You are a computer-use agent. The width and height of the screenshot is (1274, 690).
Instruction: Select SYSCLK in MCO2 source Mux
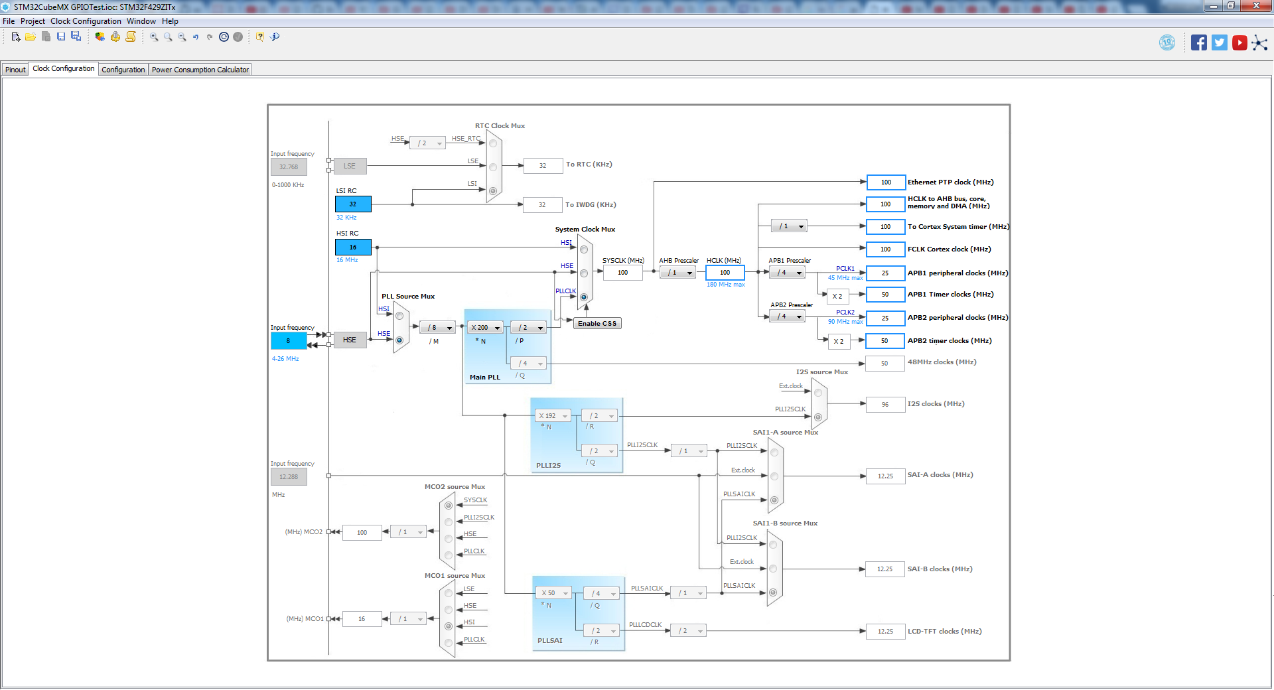[x=449, y=506]
